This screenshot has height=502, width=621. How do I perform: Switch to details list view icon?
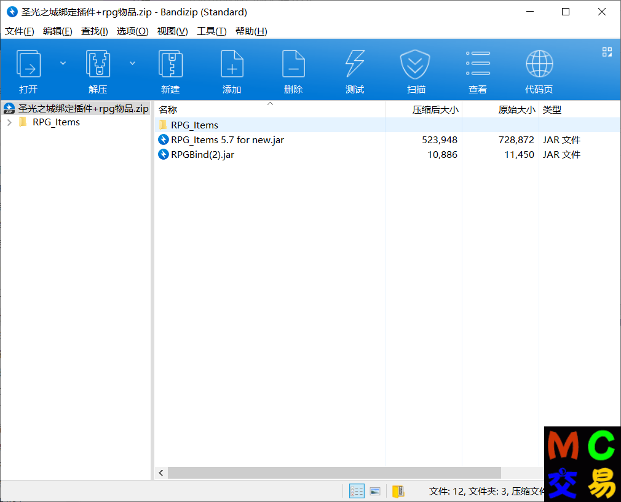pyautogui.click(x=357, y=492)
